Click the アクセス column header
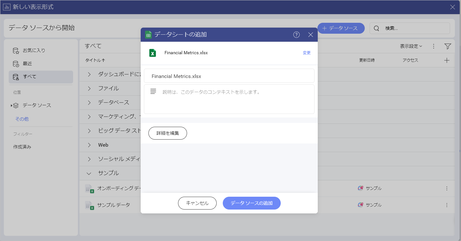The height and width of the screenshot is (241, 461). pyautogui.click(x=410, y=60)
